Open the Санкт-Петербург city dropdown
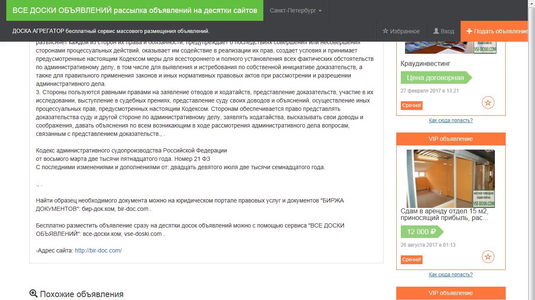Screen dimensions: 535x300 click(x=296, y=10)
